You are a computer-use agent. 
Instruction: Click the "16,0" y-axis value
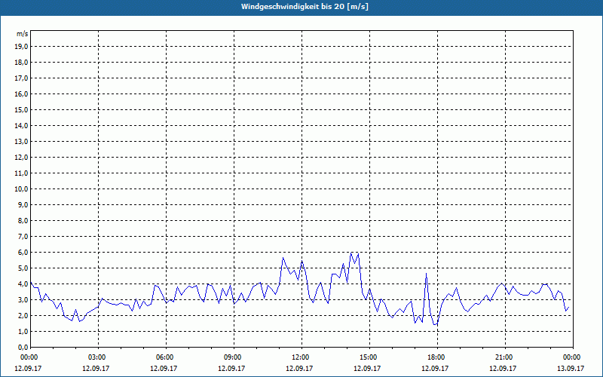(x=21, y=93)
